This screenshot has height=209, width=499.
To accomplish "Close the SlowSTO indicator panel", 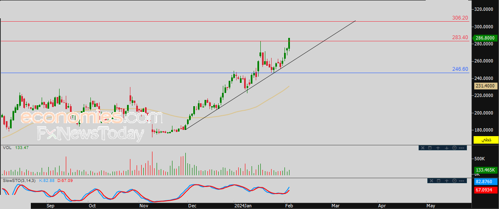I will (x=432, y=181).
